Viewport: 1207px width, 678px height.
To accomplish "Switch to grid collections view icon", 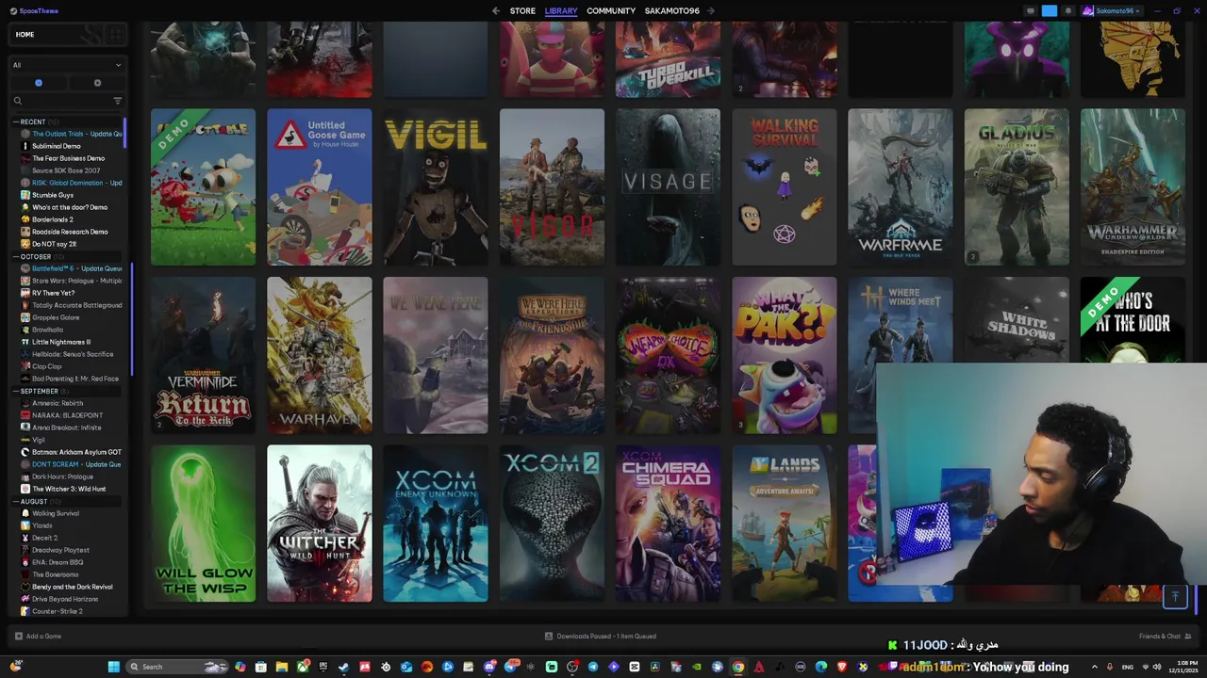I will pos(115,35).
